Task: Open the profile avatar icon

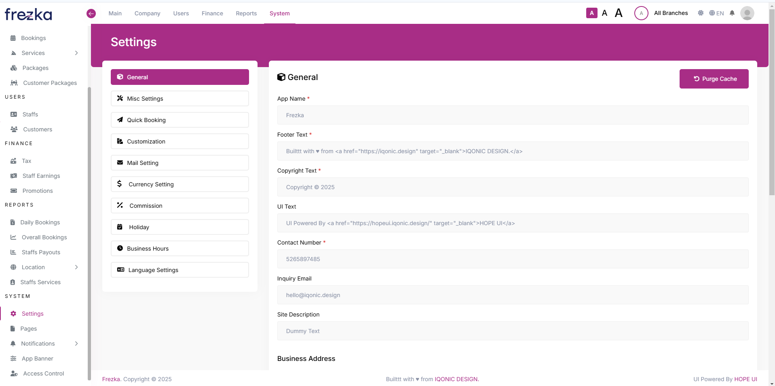Action: [747, 13]
